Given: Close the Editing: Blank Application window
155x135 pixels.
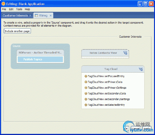Looking at the screenshot, I should (151, 4).
